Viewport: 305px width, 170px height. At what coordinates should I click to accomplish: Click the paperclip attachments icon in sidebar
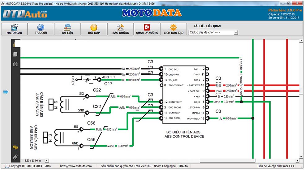[x=15, y=157]
